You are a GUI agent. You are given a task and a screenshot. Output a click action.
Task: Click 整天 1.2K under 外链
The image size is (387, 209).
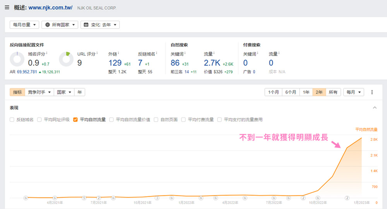click(x=117, y=72)
